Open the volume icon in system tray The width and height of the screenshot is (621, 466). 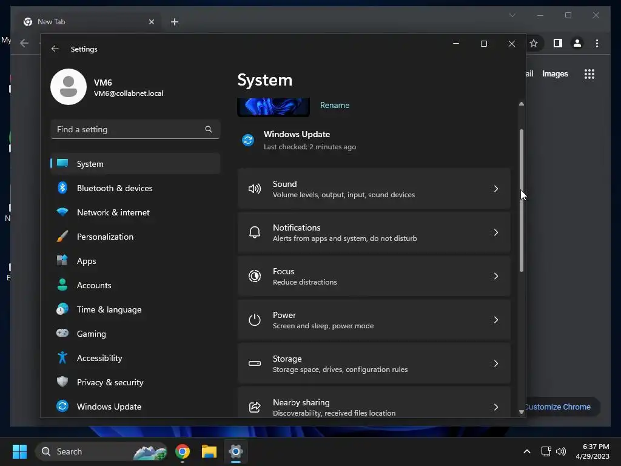561,451
